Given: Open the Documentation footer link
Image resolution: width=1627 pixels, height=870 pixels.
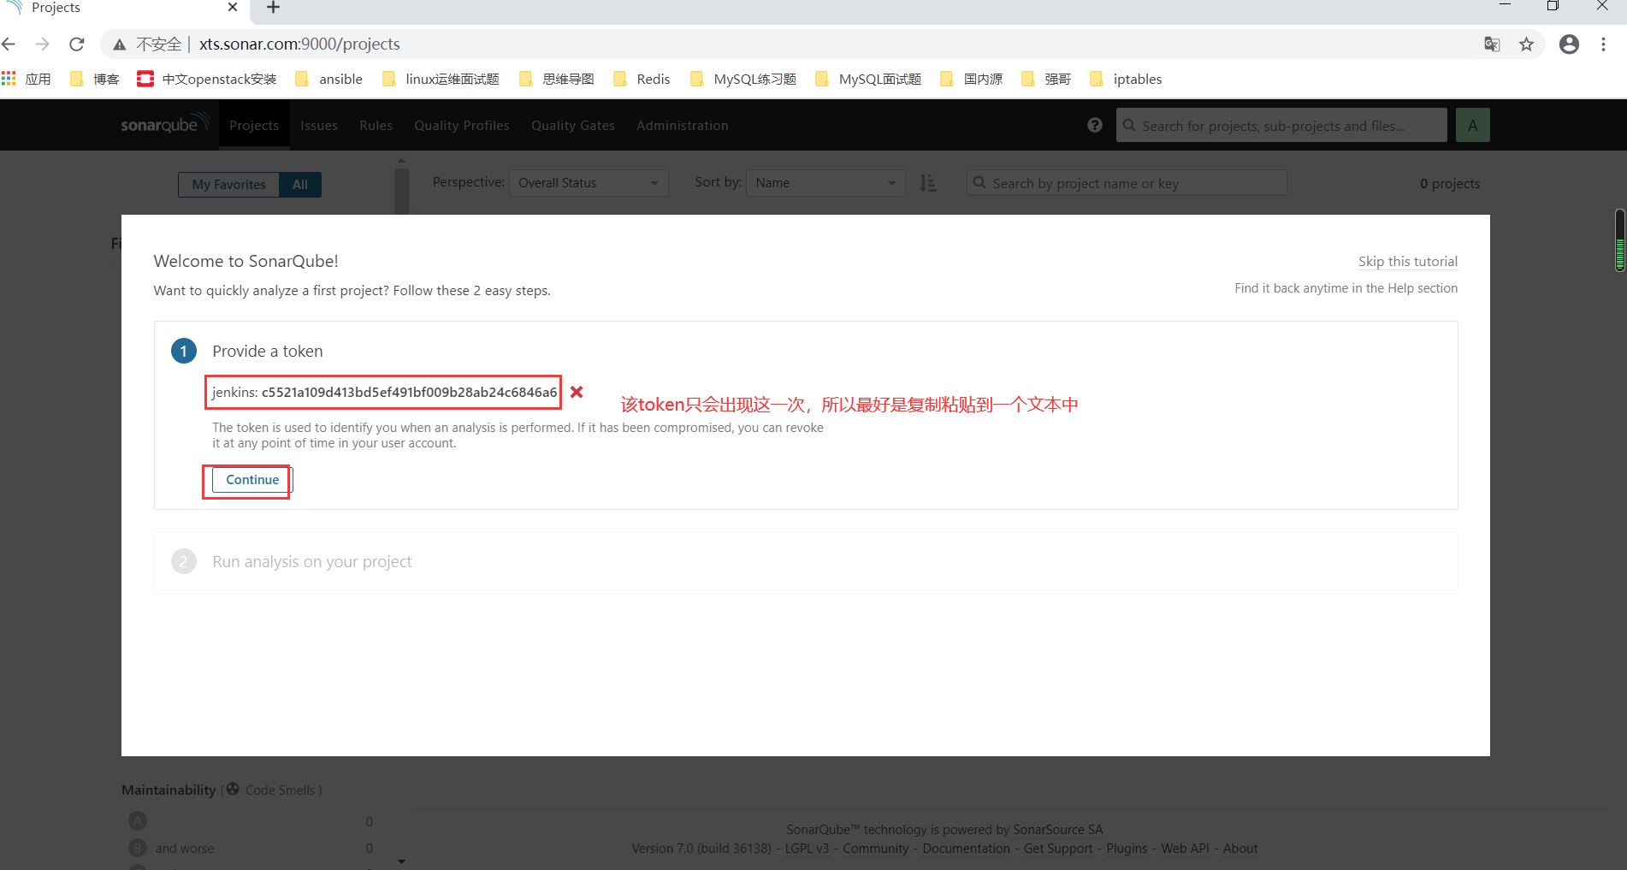Looking at the screenshot, I should (x=966, y=849).
